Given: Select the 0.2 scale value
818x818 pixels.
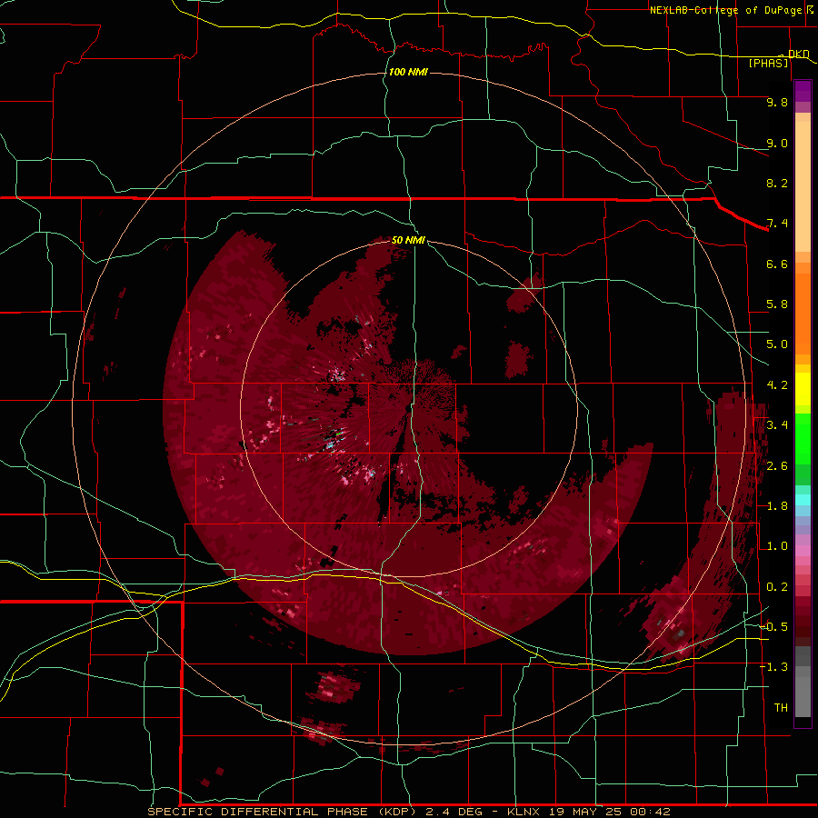Looking at the screenshot, I should (777, 587).
